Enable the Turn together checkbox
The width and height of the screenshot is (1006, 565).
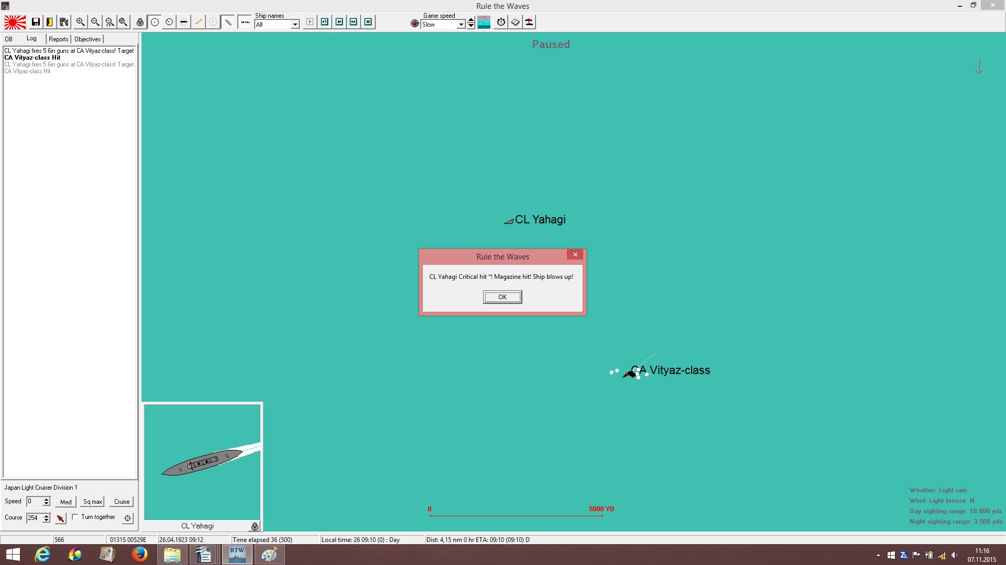pyautogui.click(x=75, y=517)
